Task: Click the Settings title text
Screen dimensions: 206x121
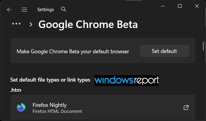Action: click(x=45, y=10)
